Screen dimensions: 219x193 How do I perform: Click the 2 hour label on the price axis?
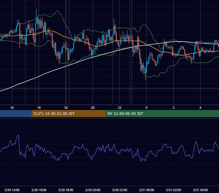click(174, 108)
